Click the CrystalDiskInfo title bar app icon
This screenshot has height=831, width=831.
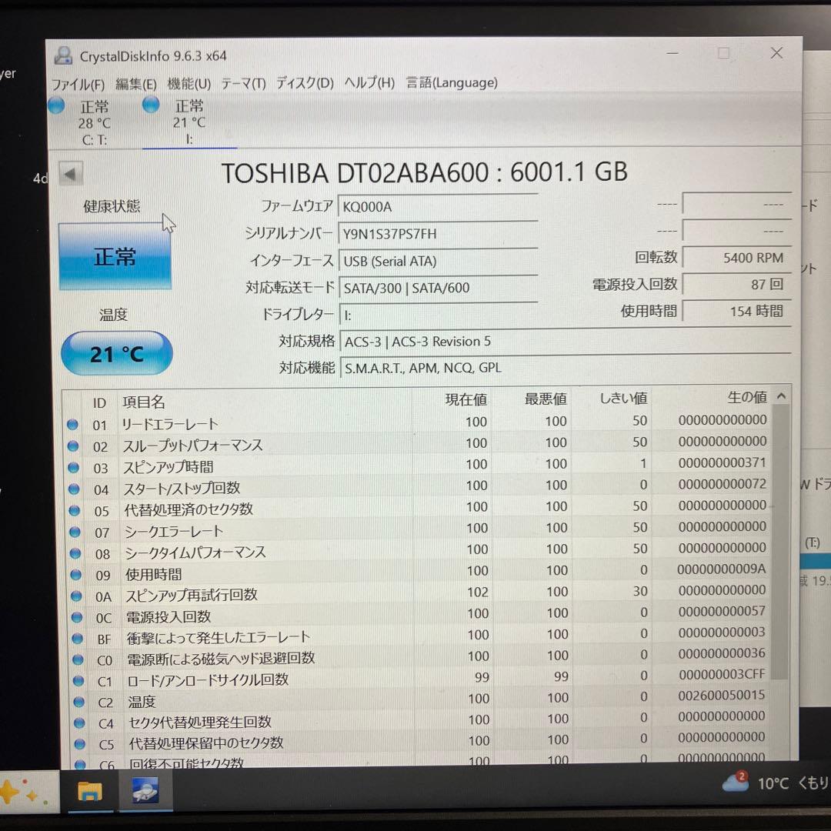(64, 55)
